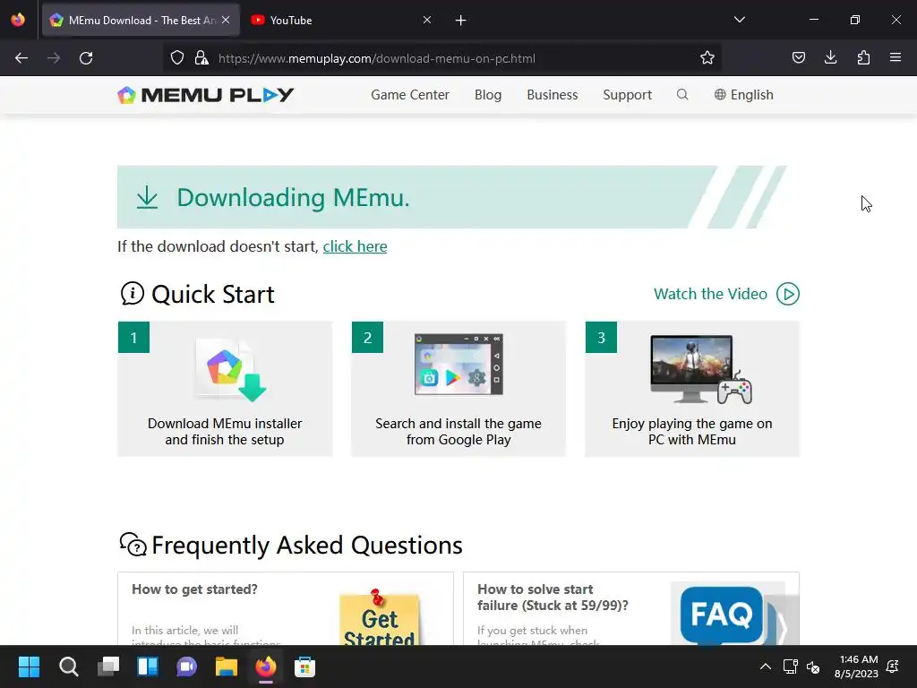Go back to the previous page

[21, 58]
